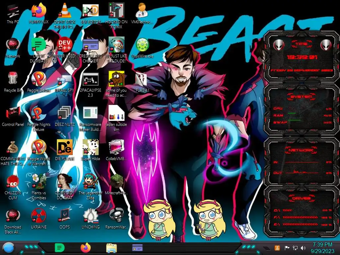Screen dimensions: 340x255
Task: Click the right alien head in widget
Action: [326, 45]
